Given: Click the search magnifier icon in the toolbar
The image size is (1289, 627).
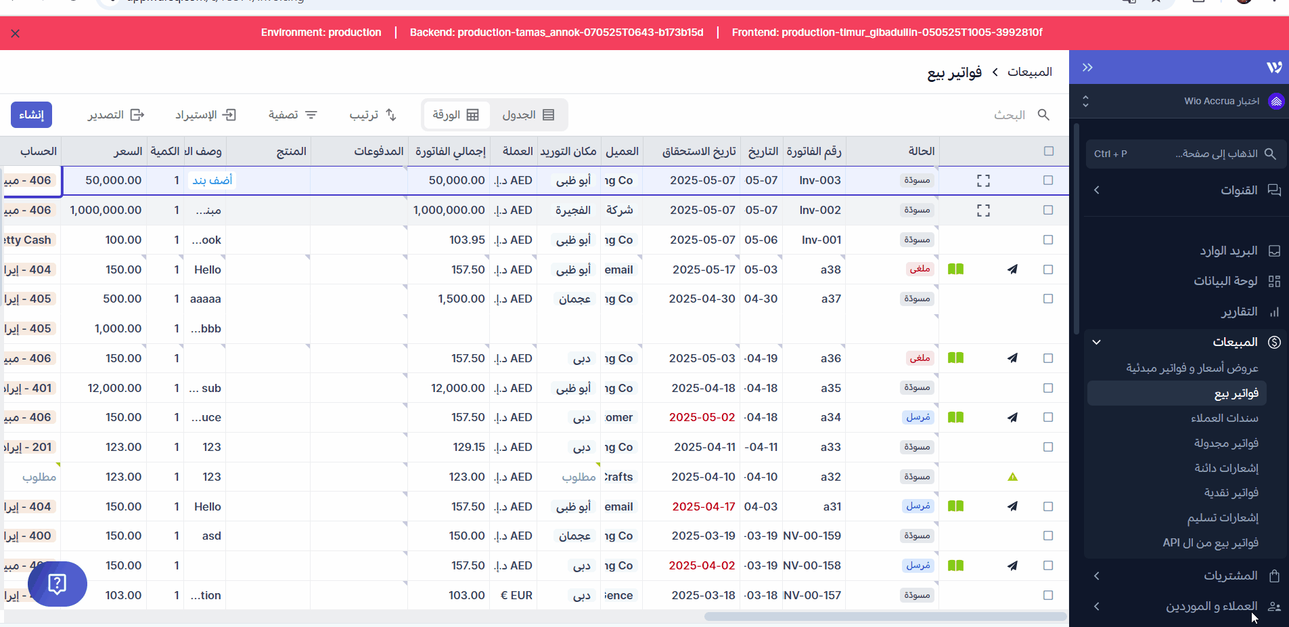Looking at the screenshot, I should coord(1043,115).
